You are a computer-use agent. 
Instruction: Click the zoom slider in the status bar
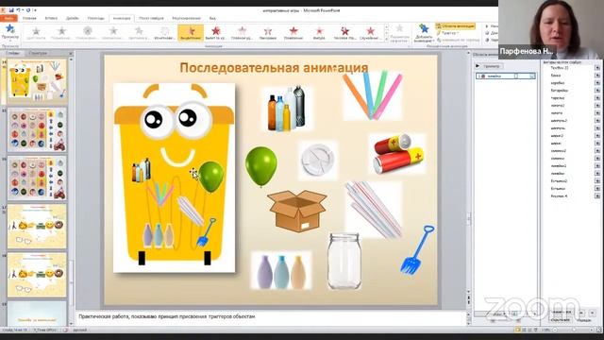(574, 330)
